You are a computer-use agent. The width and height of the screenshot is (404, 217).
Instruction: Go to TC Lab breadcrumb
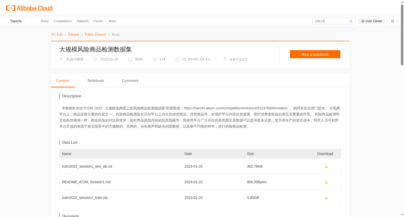tap(57, 34)
